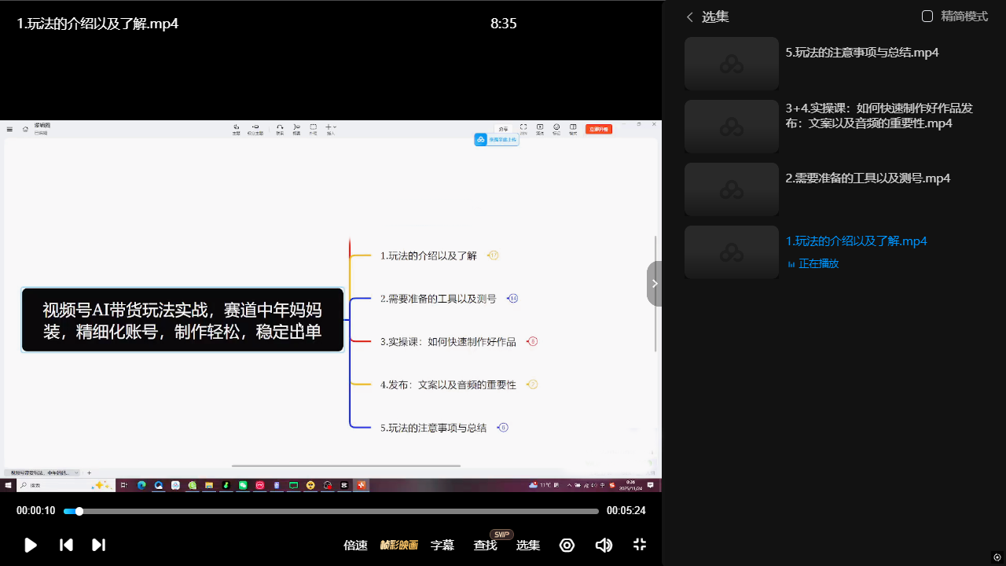Screen dimensions: 1006x566
Task: Click the 帧影映画 button in control bar
Action: 398,545
